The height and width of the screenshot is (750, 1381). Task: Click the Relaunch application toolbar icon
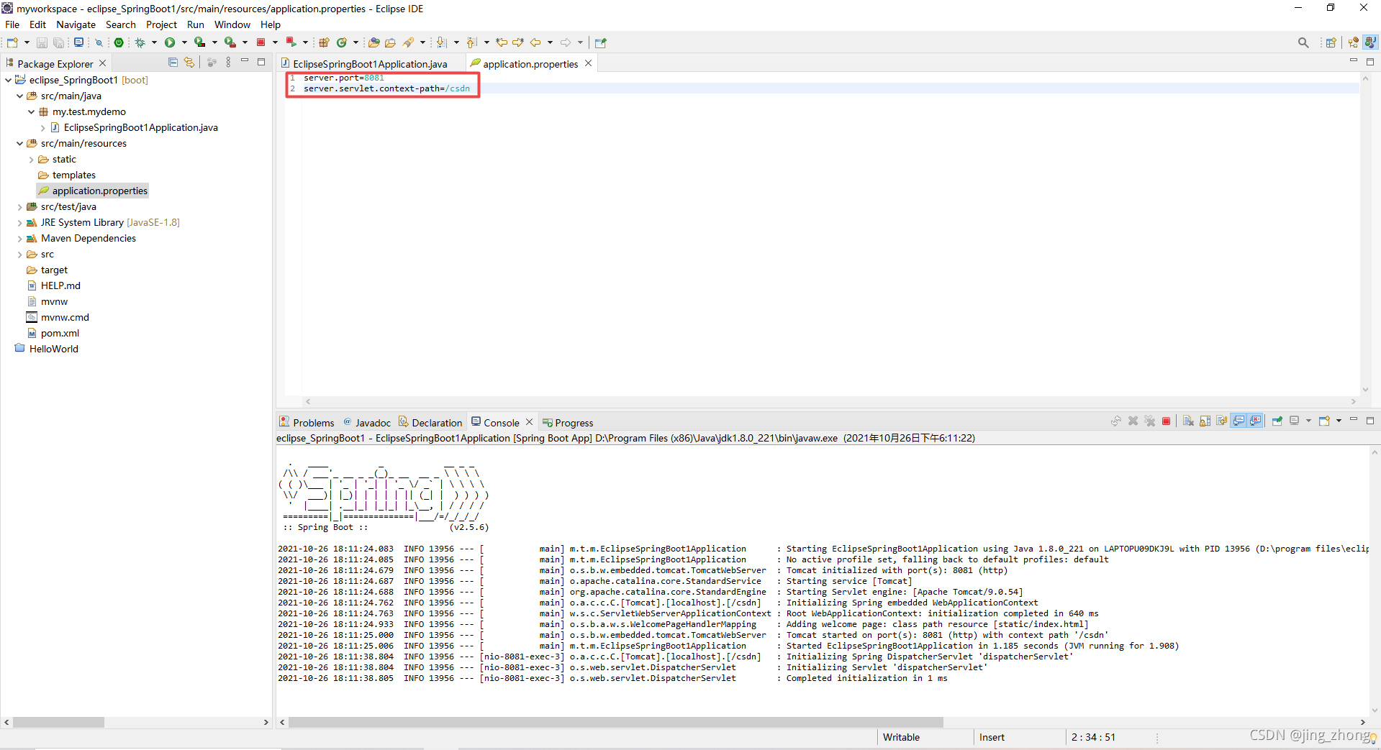291,42
